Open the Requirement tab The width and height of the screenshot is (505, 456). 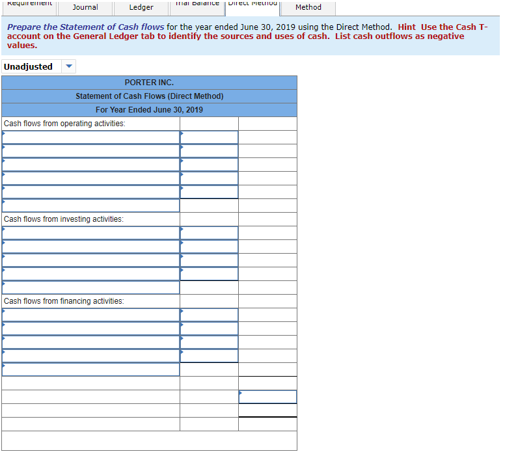pyautogui.click(x=30, y=7)
